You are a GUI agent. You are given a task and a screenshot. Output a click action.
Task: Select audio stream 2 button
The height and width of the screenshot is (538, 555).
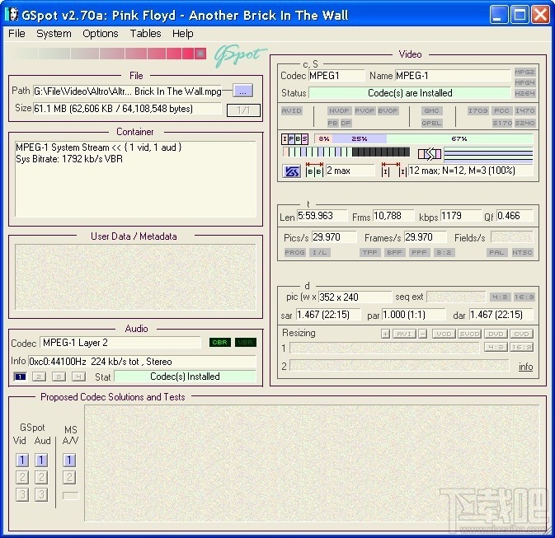(39, 377)
